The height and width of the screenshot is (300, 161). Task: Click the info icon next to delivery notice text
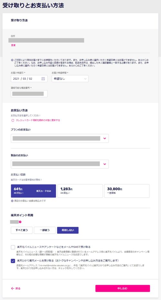tap(12, 60)
